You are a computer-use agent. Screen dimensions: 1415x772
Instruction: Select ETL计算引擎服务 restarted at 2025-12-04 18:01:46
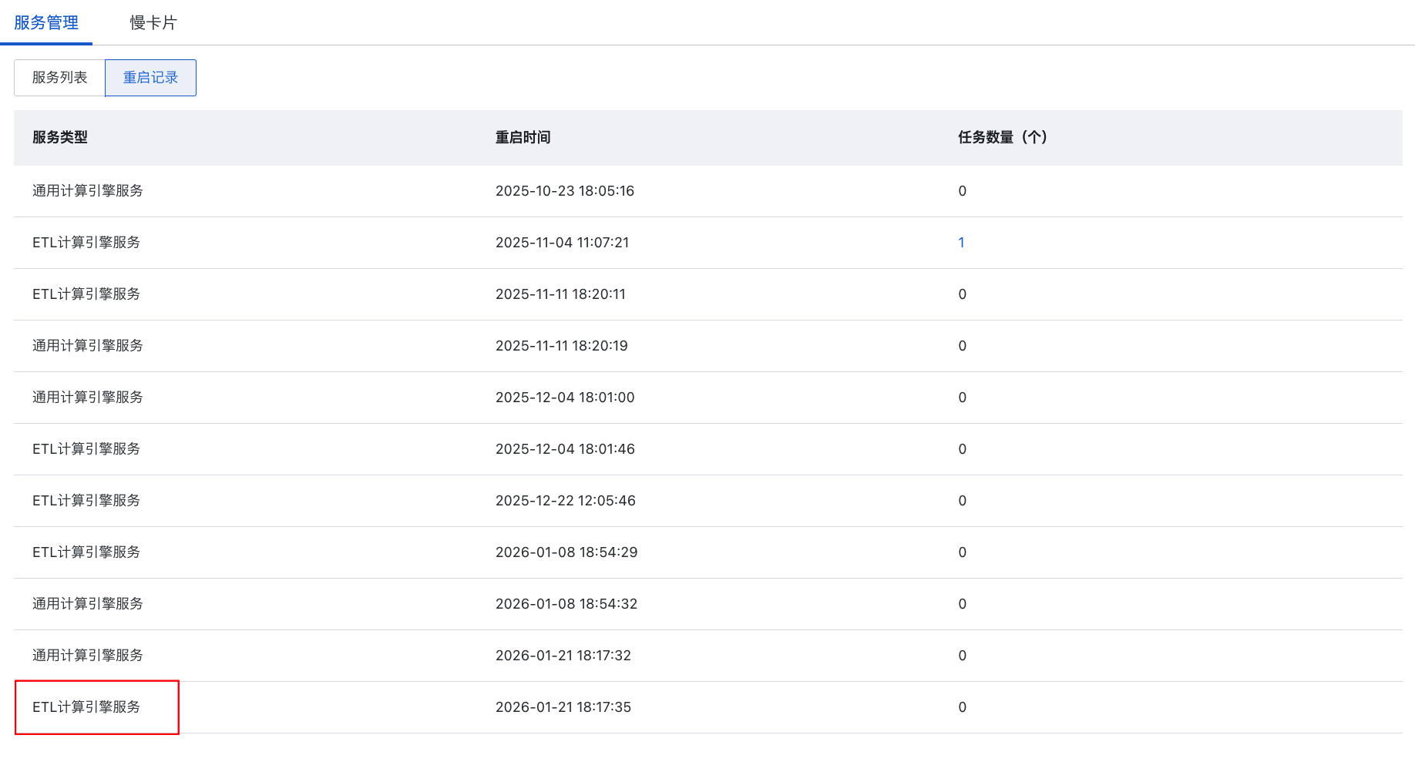(86, 449)
